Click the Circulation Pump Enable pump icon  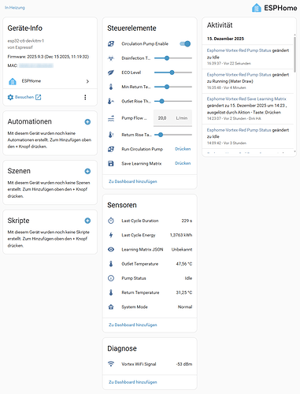(111, 44)
